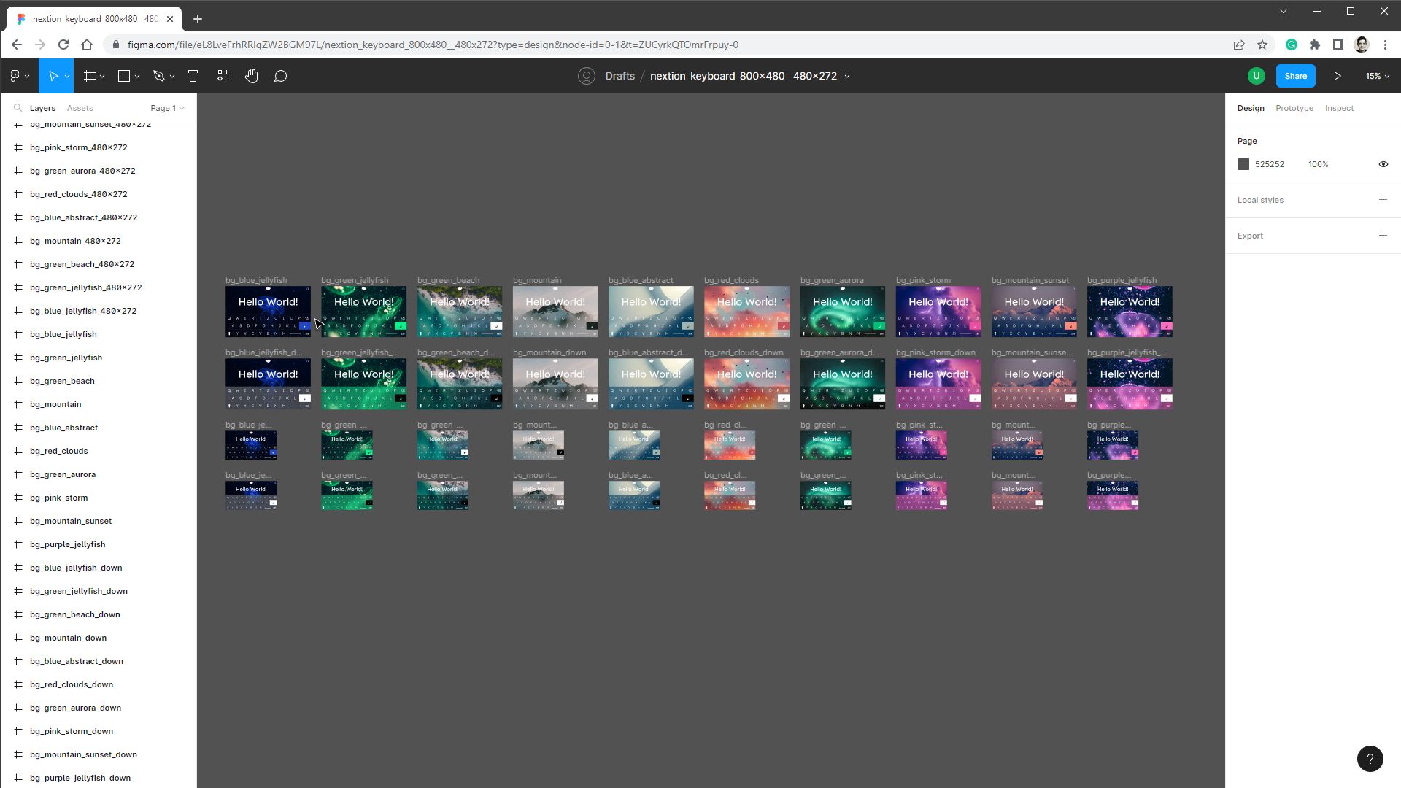Select the Text tool
The height and width of the screenshot is (788, 1401).
(x=193, y=76)
